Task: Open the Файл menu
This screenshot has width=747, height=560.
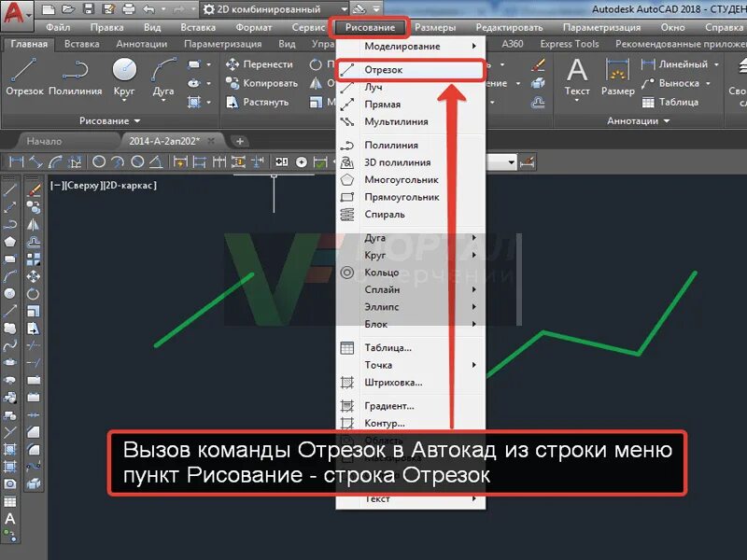Action: (x=58, y=27)
